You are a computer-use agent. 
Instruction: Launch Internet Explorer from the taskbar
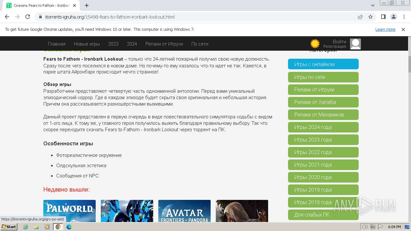tap(26, 227)
